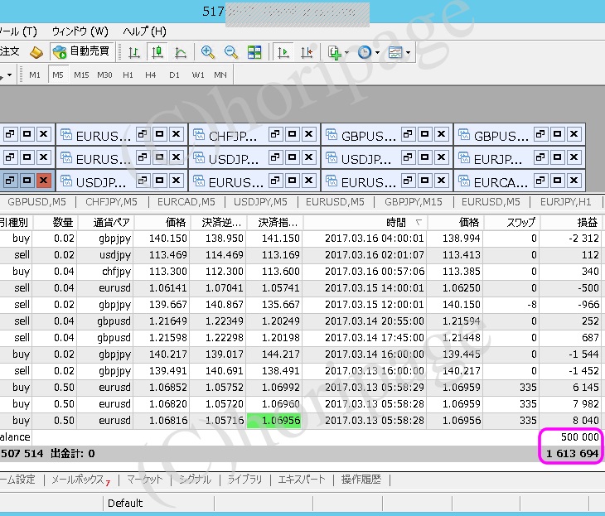Sort by the 通貨ペア column header
The width and height of the screenshot is (605, 516).
pos(106,223)
